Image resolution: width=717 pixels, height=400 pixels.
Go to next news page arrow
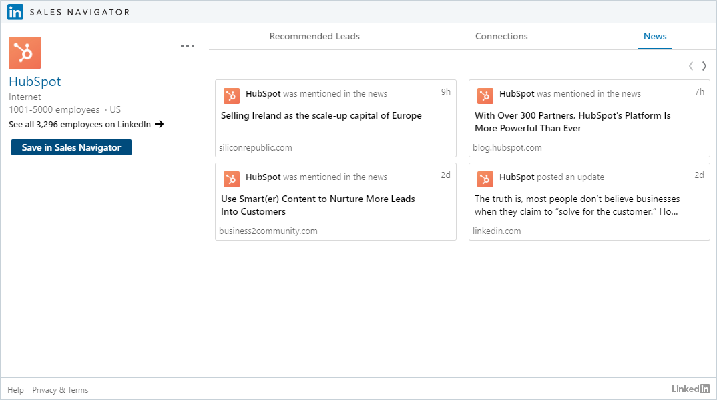(x=704, y=66)
